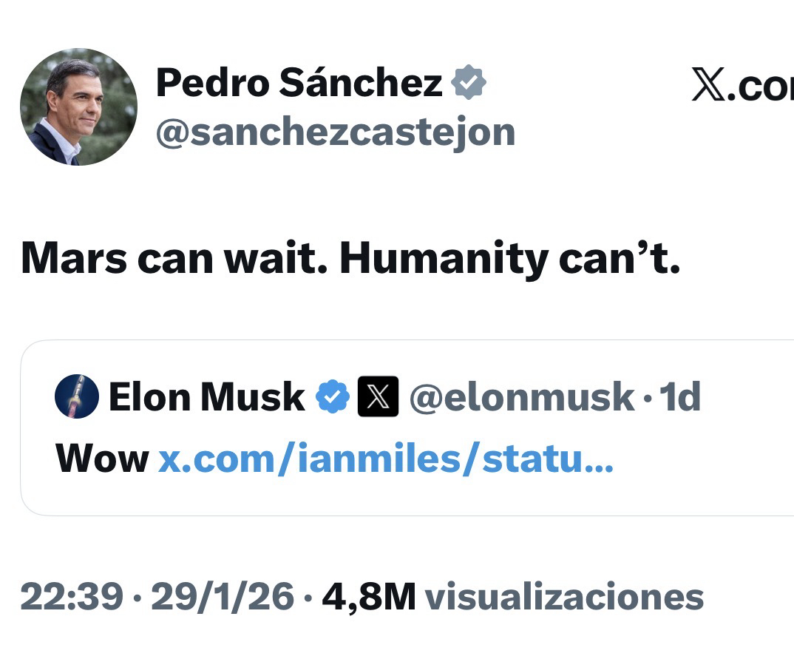794x659 pixels.
Task: Click blue verified checkmark next to Elon Musk
Action: point(333,397)
